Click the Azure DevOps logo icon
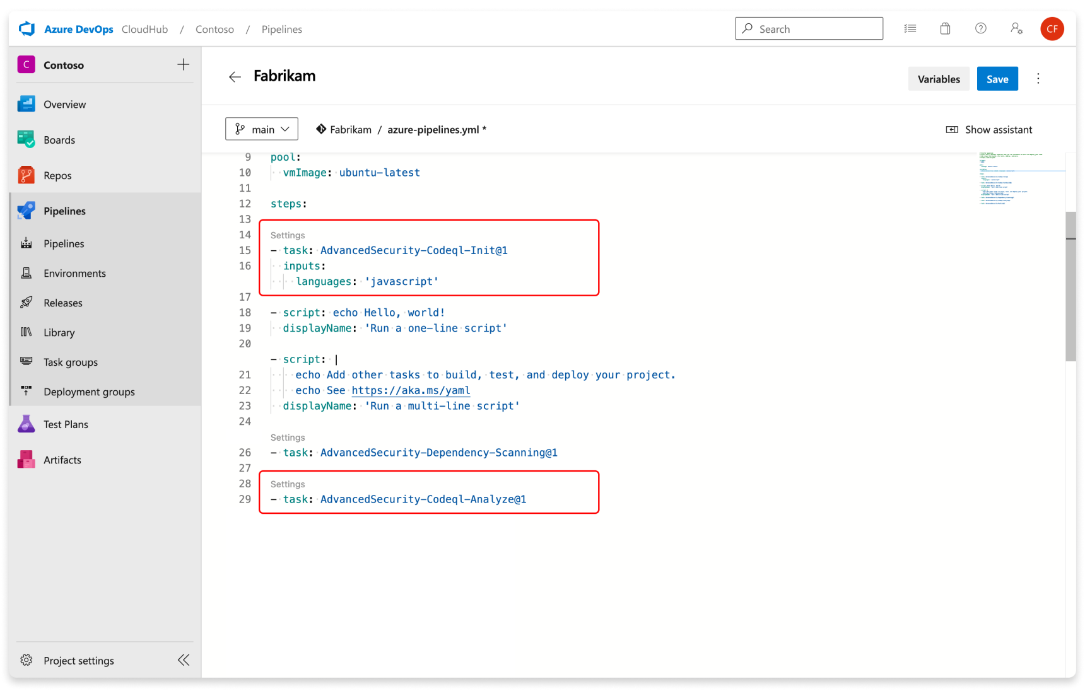The height and width of the screenshot is (691, 1085). pyautogui.click(x=27, y=29)
